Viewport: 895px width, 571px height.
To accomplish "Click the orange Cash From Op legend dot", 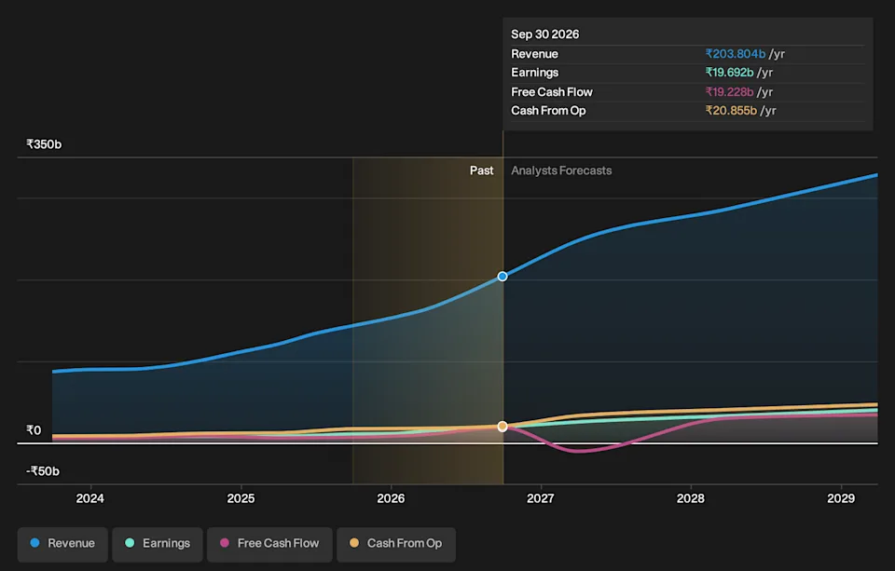I will pos(354,543).
